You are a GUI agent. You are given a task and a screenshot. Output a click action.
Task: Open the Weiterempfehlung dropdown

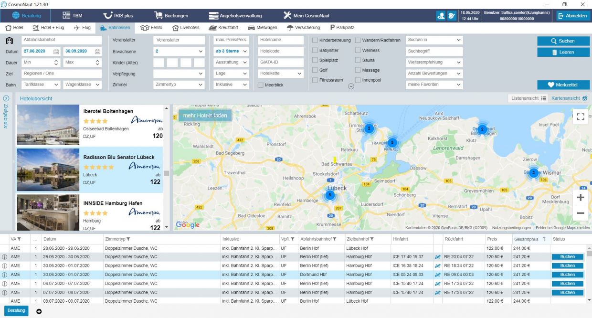pyautogui.click(x=434, y=63)
